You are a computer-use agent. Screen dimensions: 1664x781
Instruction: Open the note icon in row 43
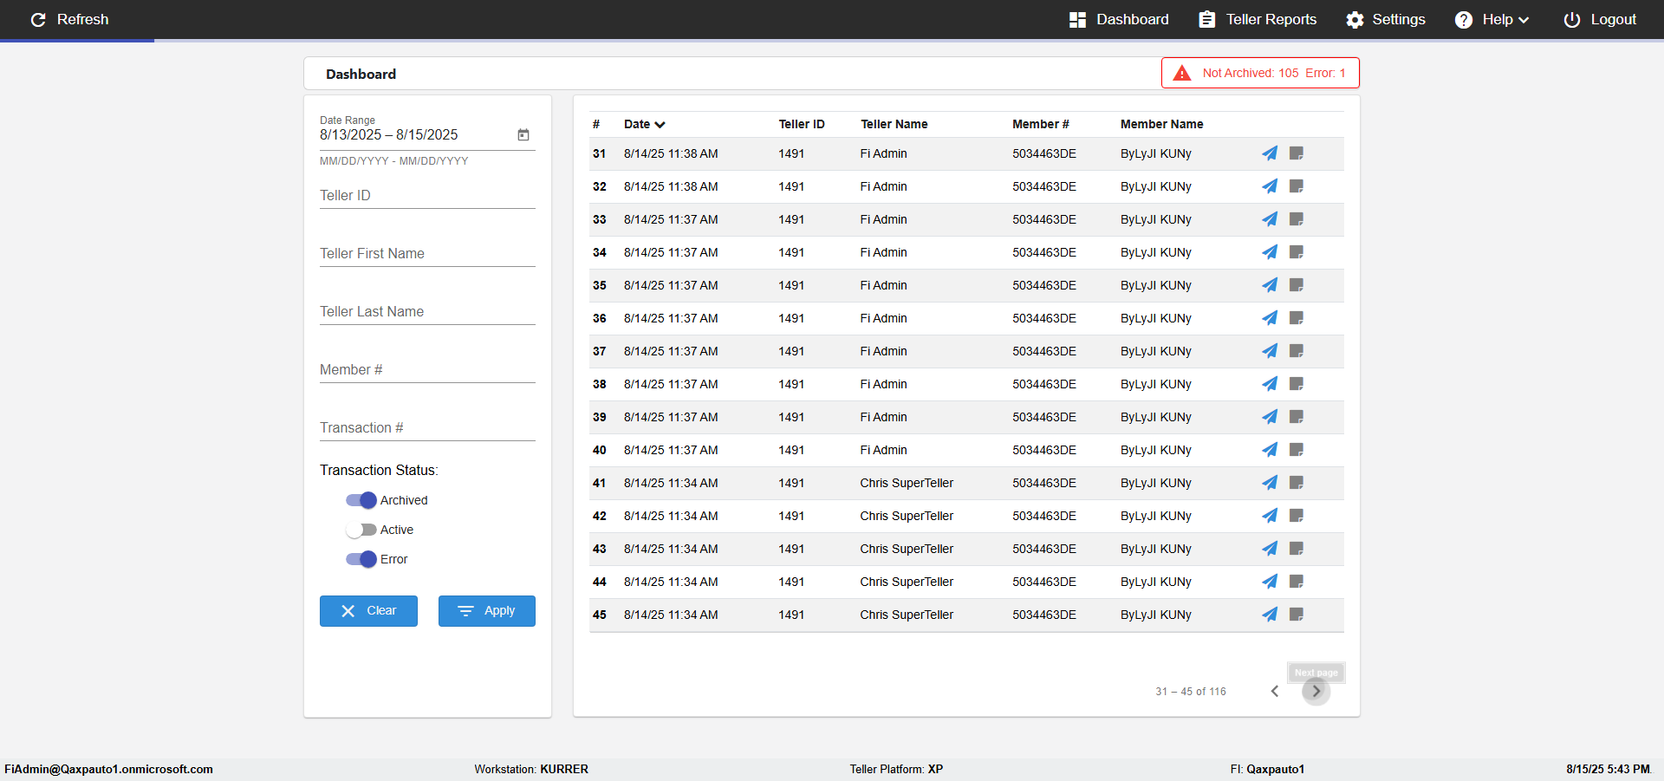(x=1297, y=549)
